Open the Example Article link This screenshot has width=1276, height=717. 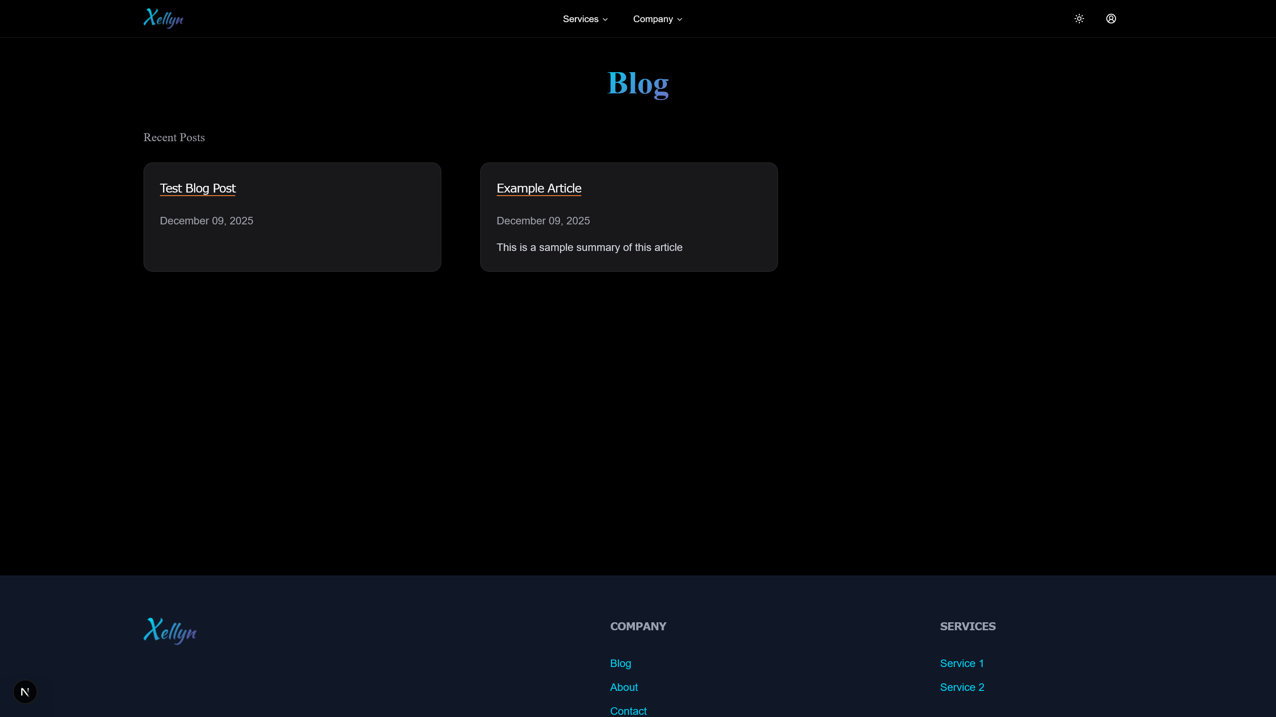(x=539, y=189)
